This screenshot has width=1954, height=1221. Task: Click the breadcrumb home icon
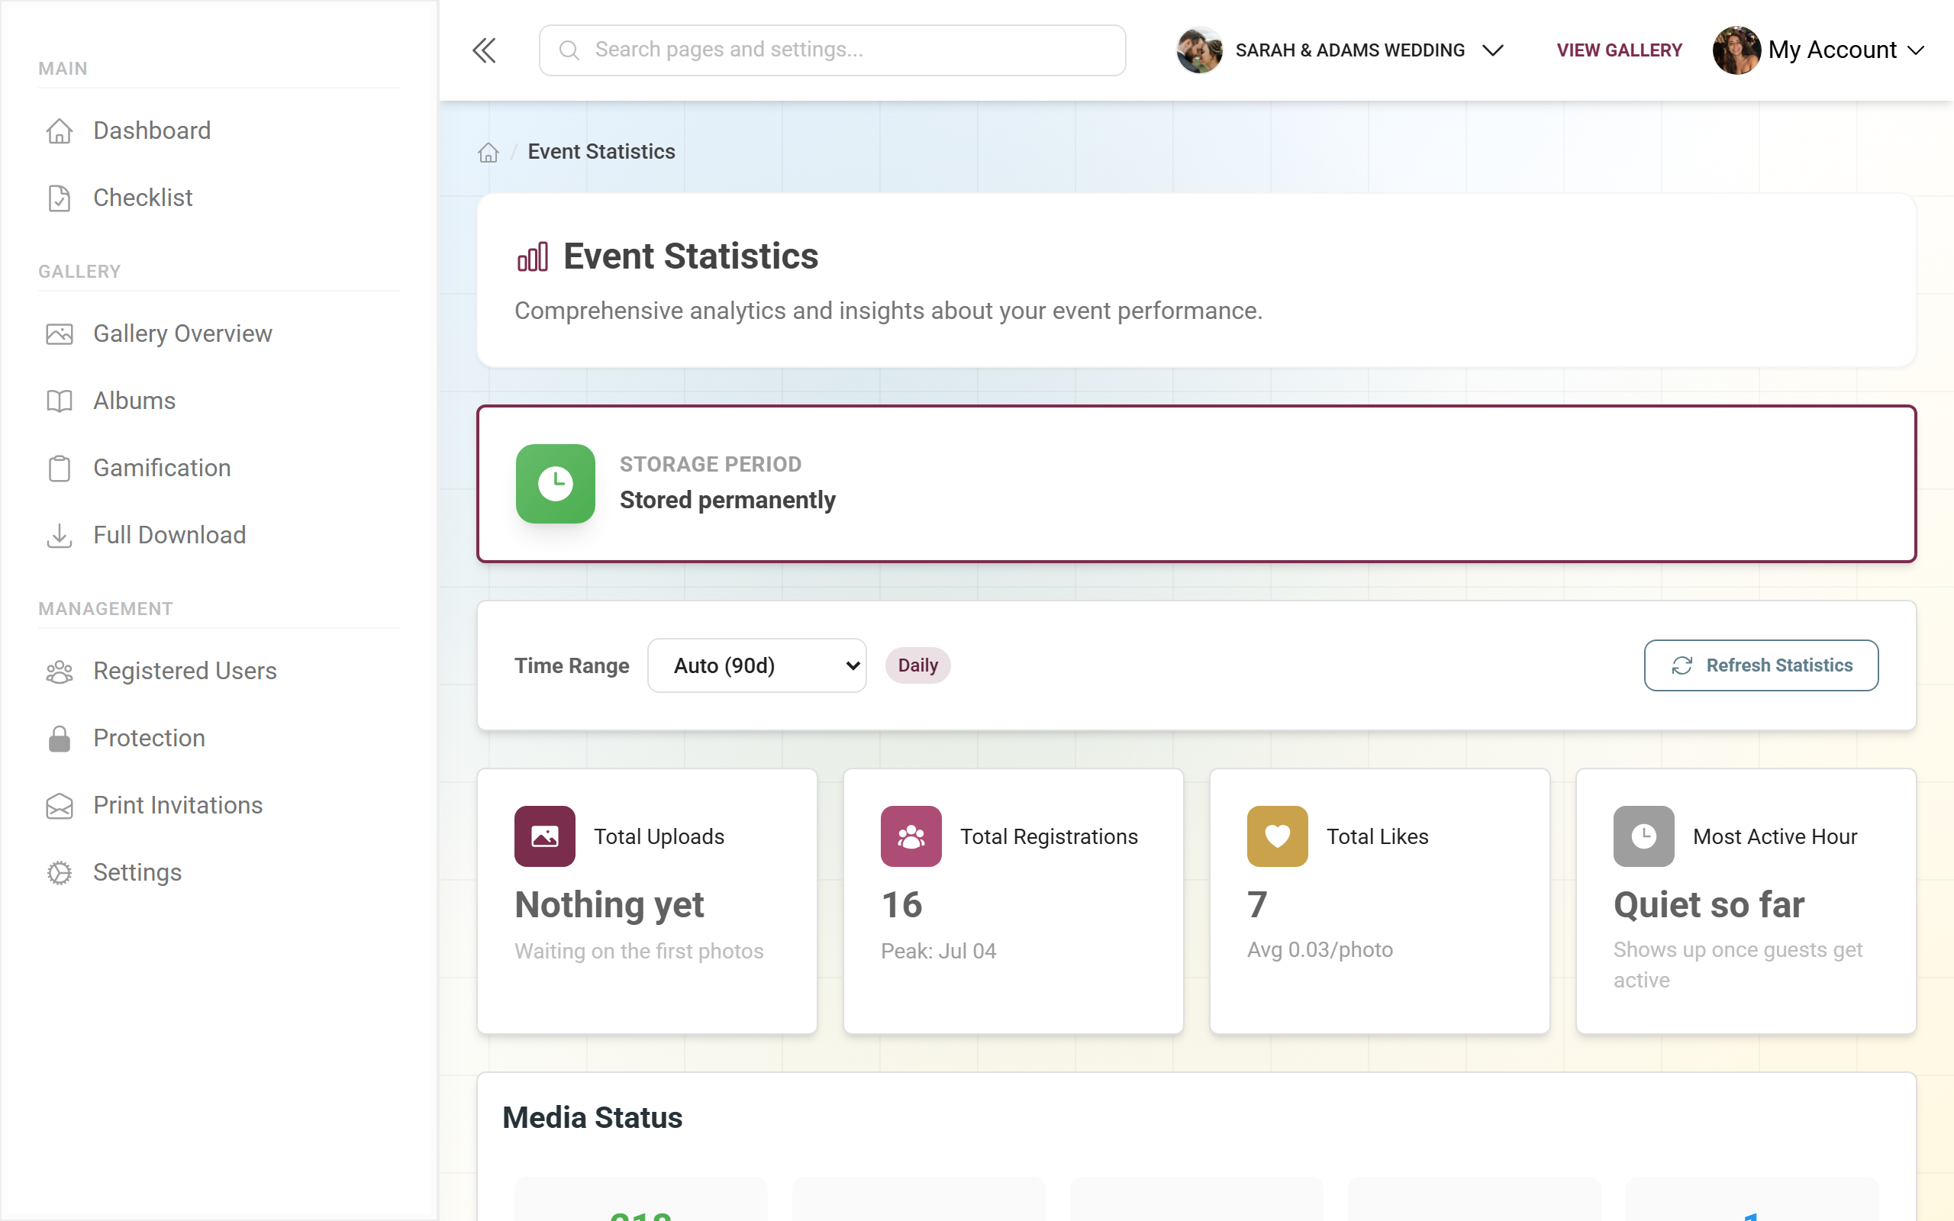coord(488,152)
